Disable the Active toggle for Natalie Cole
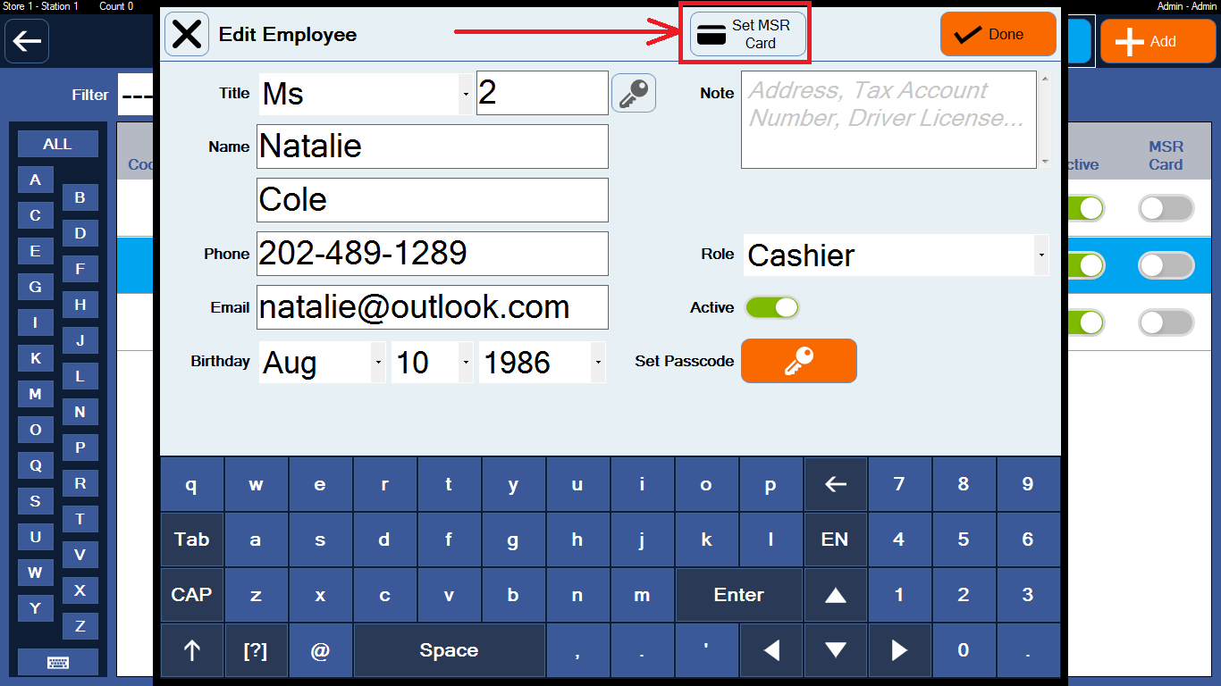The height and width of the screenshot is (686, 1221). (x=771, y=306)
